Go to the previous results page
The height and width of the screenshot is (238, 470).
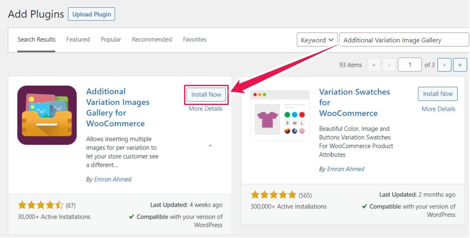pos(389,65)
